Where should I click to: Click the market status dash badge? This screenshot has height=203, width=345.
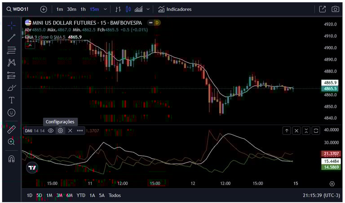pyautogui.click(x=151, y=22)
